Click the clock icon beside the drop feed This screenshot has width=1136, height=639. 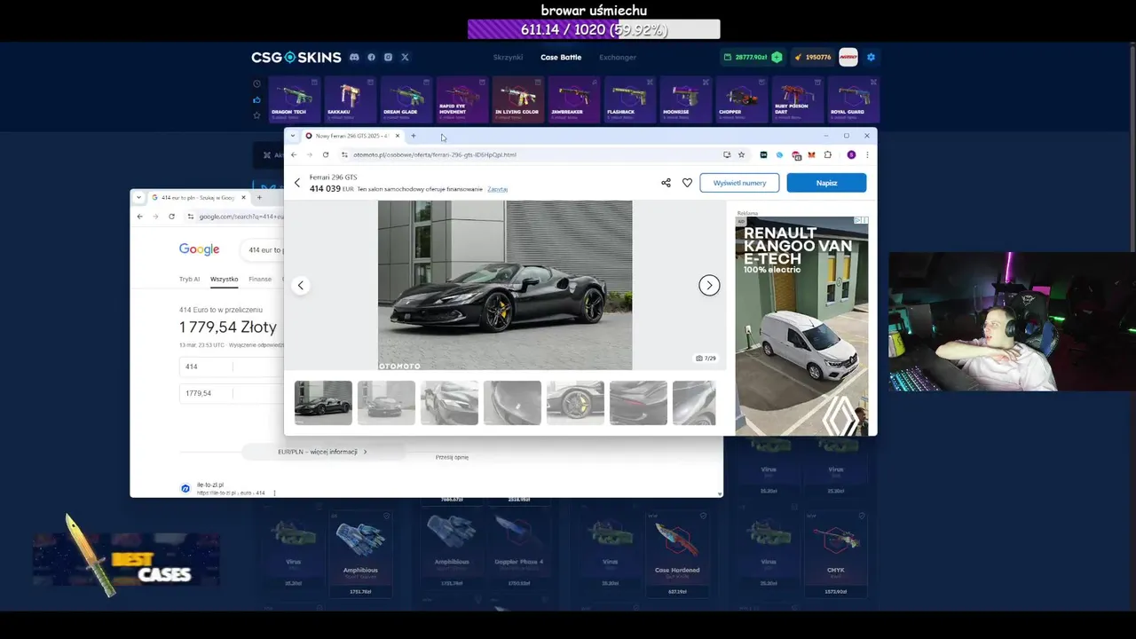click(x=257, y=84)
